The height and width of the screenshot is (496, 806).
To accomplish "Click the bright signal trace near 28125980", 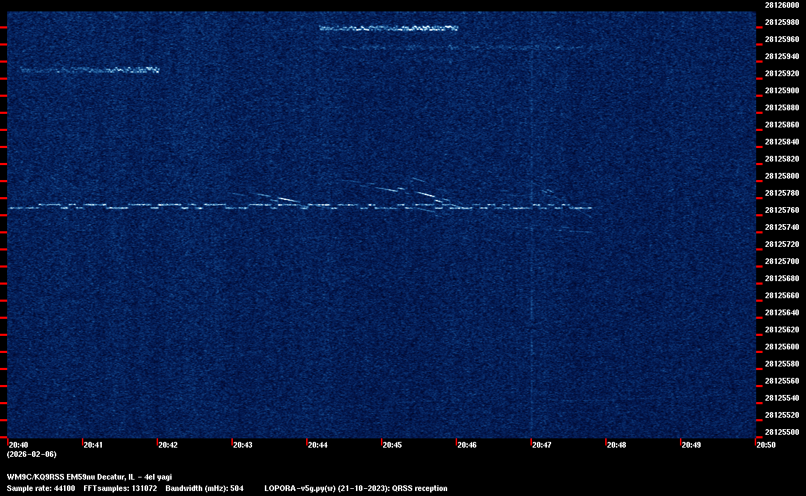I will (x=388, y=28).
